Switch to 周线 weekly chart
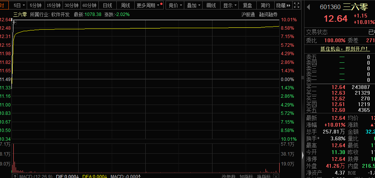The image size is (375, 178). pos(126,6)
